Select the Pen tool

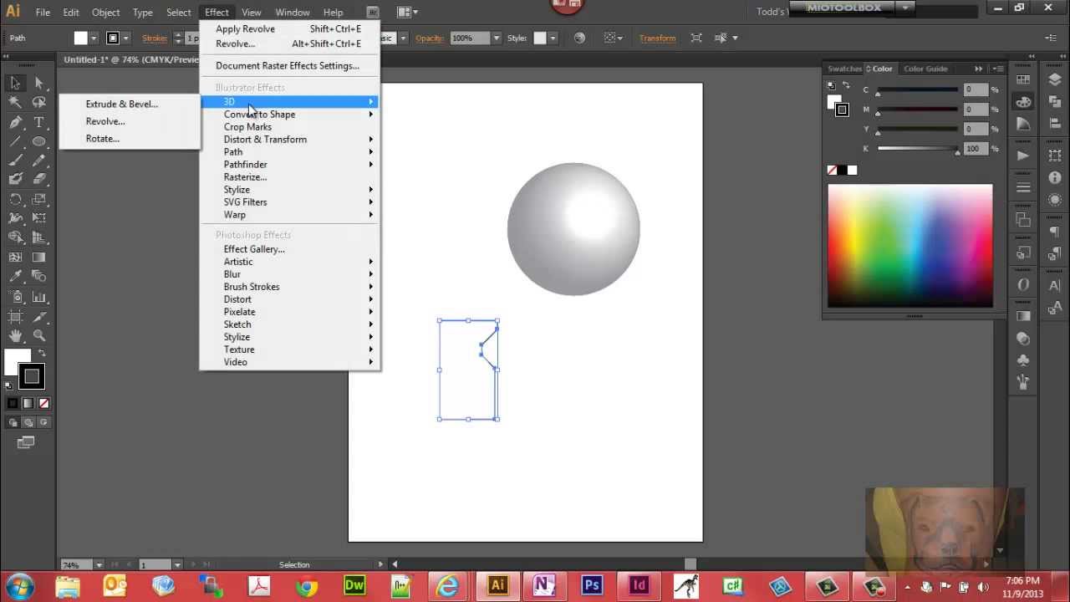15,122
